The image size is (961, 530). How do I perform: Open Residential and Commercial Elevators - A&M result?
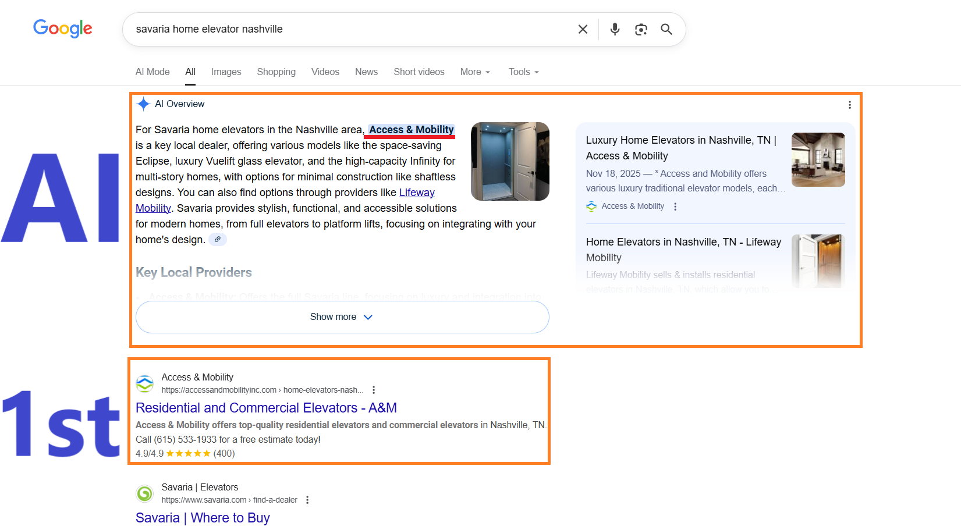(266, 408)
